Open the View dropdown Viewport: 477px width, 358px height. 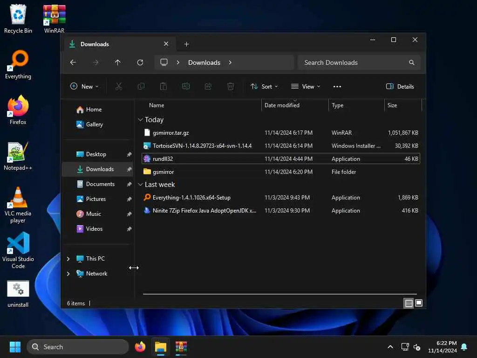click(x=306, y=86)
